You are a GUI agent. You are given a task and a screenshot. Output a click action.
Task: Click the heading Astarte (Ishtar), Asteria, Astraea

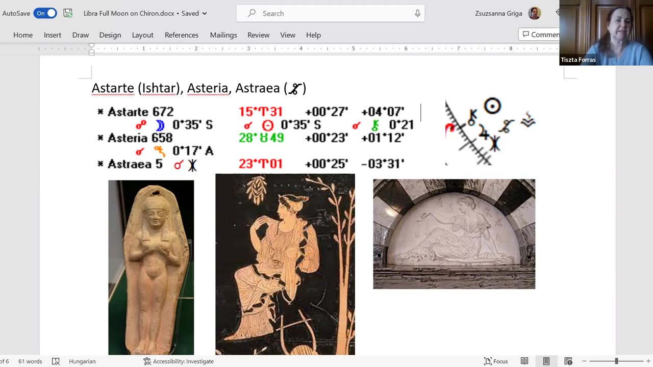coord(199,88)
